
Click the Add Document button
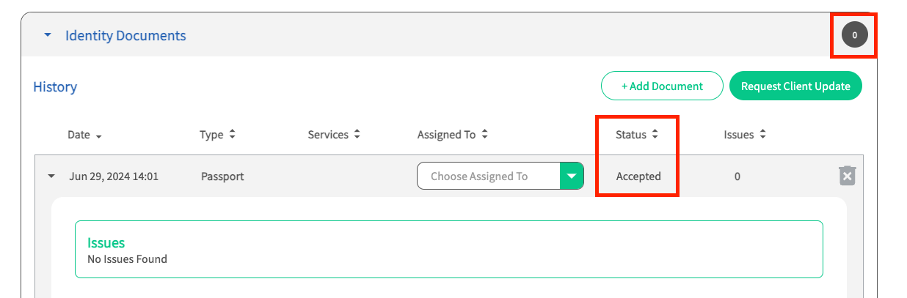[662, 86]
